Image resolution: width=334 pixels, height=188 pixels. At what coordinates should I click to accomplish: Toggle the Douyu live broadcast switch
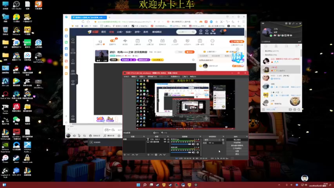pos(113,41)
